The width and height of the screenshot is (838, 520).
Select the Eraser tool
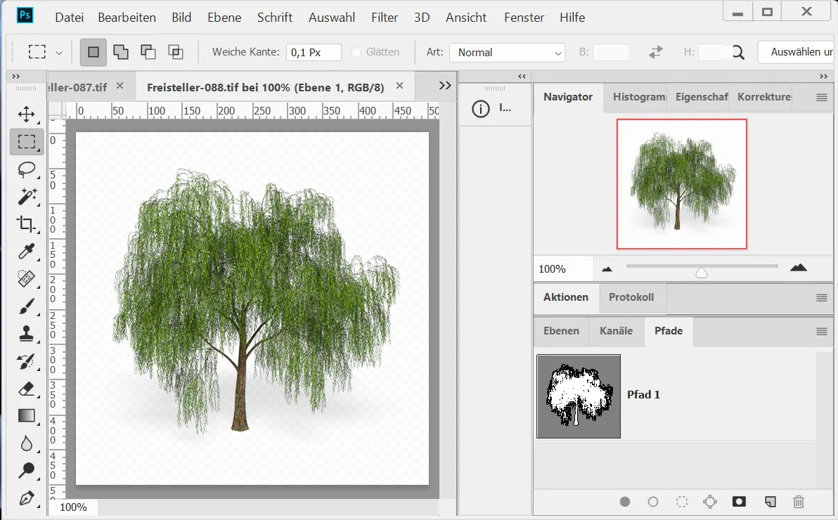[x=27, y=389]
